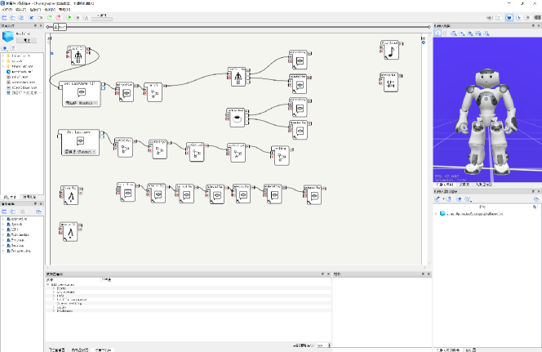Expand the Multimedia category in box library
542x352 pixels.
[3, 236]
